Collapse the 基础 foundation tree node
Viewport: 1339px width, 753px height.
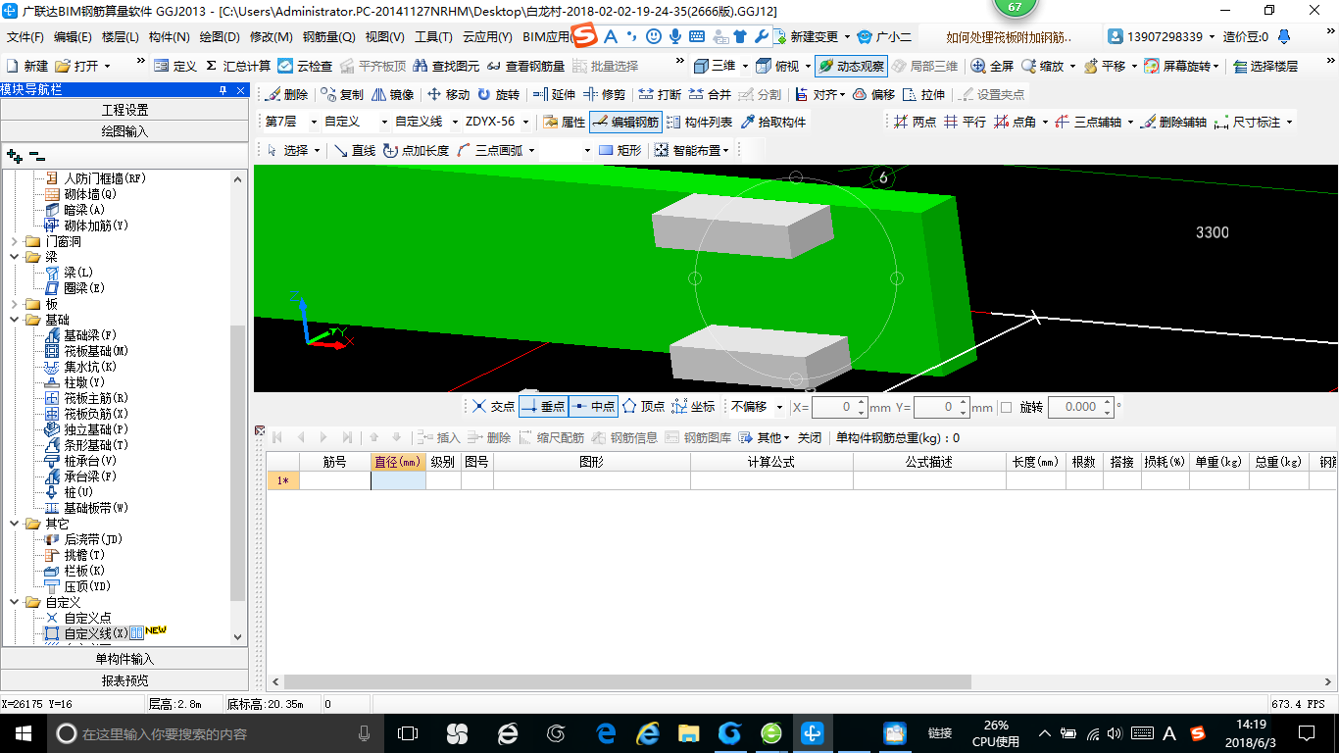tap(15, 320)
